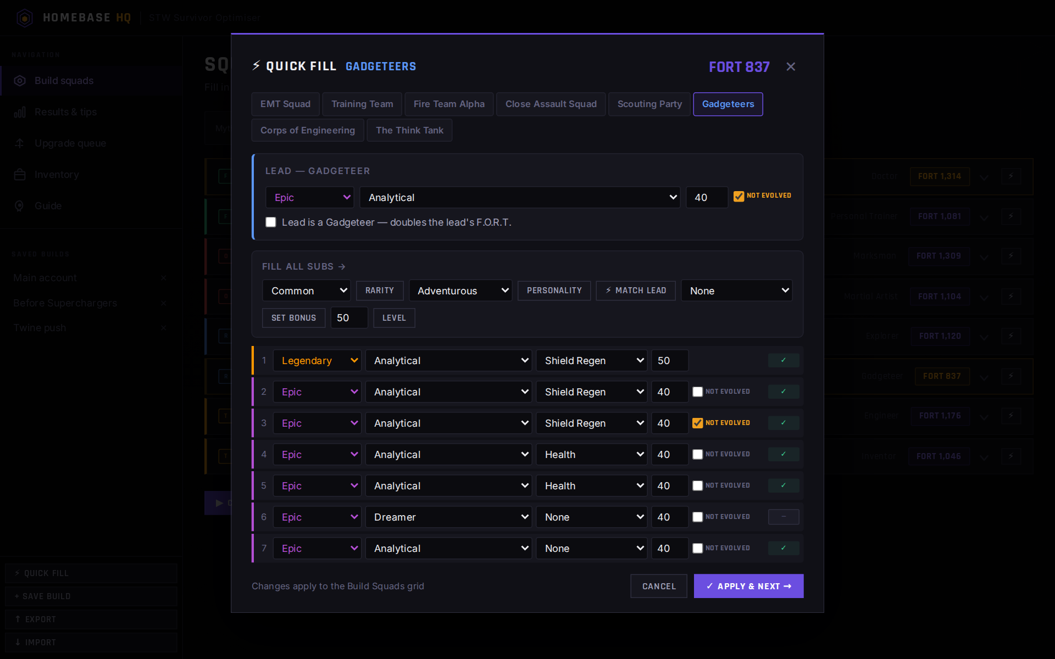Switch to The Think Tank tab
This screenshot has width=1055, height=659.
click(x=409, y=130)
